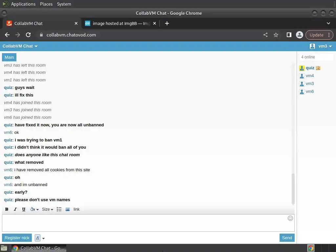Click the Chrome icon in the tray

click(x=311, y=248)
